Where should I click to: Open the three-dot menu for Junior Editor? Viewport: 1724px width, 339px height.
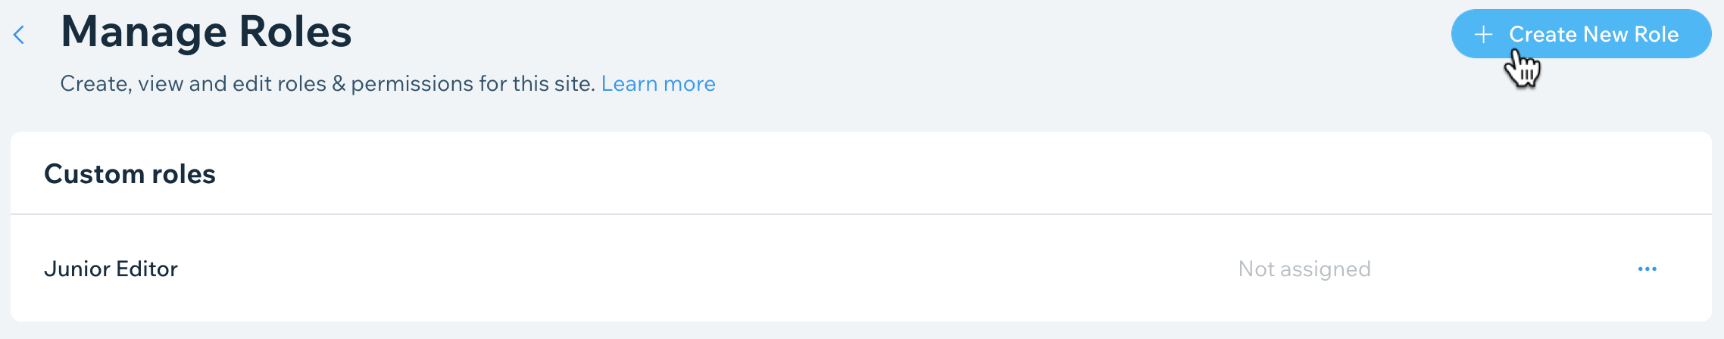pyautogui.click(x=1647, y=269)
